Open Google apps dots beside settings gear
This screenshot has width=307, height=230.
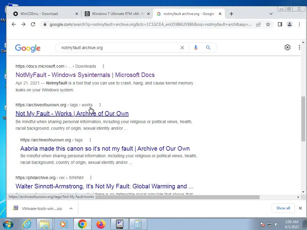coord(299,47)
